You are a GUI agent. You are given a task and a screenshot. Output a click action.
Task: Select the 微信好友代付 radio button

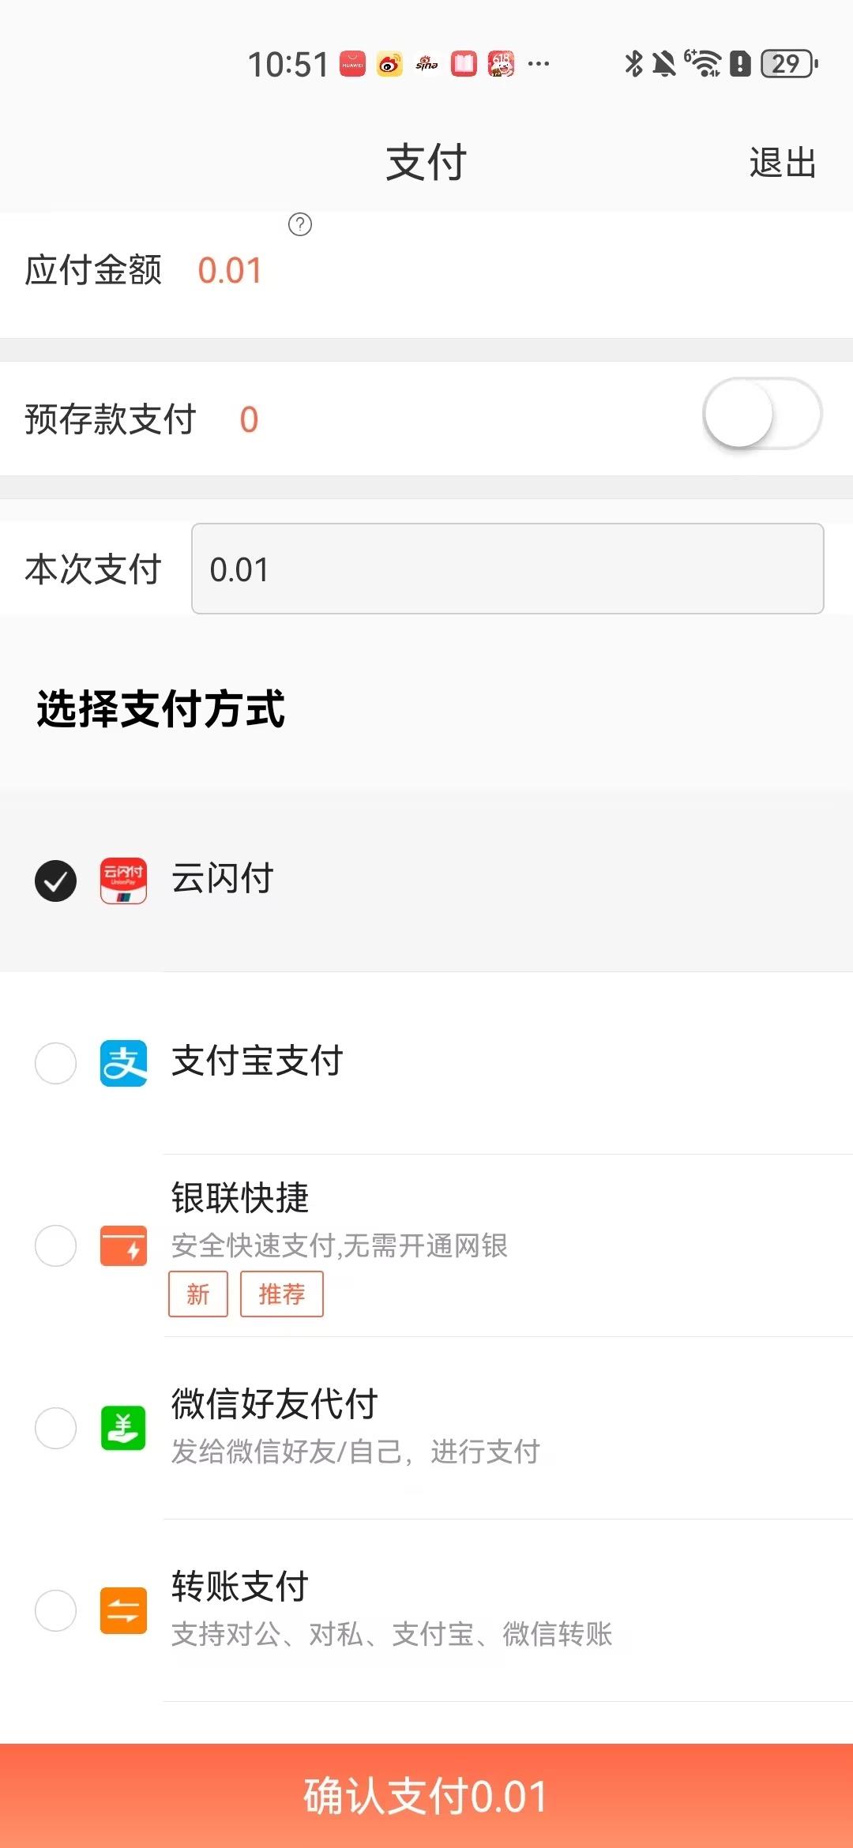click(x=55, y=1428)
